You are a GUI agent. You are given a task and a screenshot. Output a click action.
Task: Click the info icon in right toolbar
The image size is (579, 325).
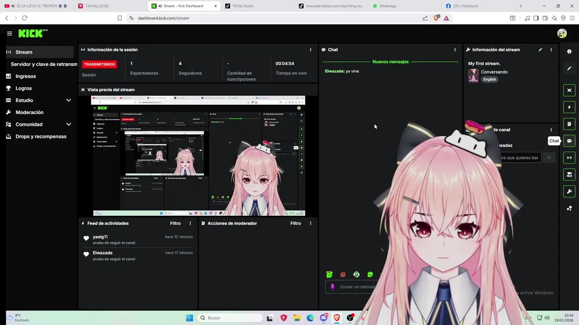click(x=569, y=51)
